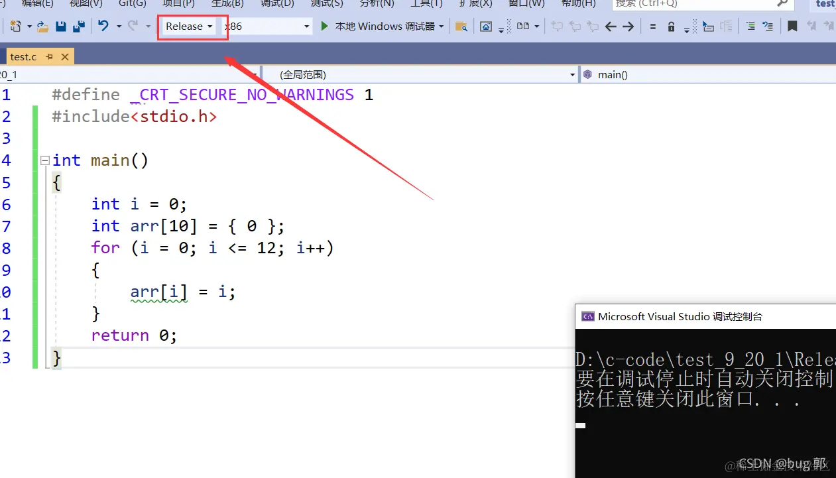Click the debug console title bar

tap(705, 316)
